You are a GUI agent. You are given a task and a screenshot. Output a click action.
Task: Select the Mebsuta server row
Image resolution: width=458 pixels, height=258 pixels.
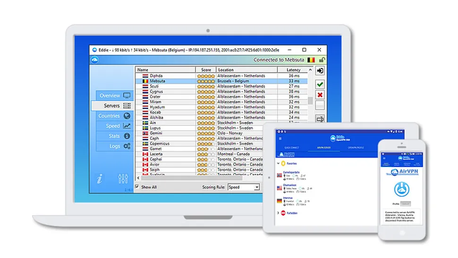(221, 81)
